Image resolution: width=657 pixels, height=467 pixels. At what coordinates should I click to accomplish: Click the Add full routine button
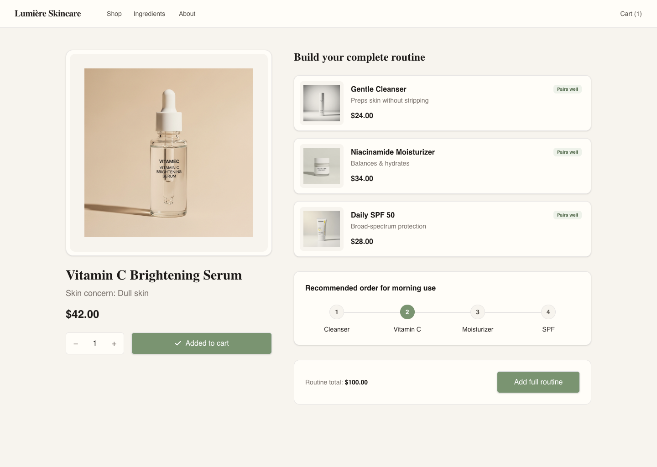[x=538, y=382]
